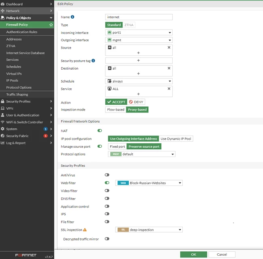The width and height of the screenshot is (263, 259).
Task: Click the Cancel button
Action: click(222, 255)
